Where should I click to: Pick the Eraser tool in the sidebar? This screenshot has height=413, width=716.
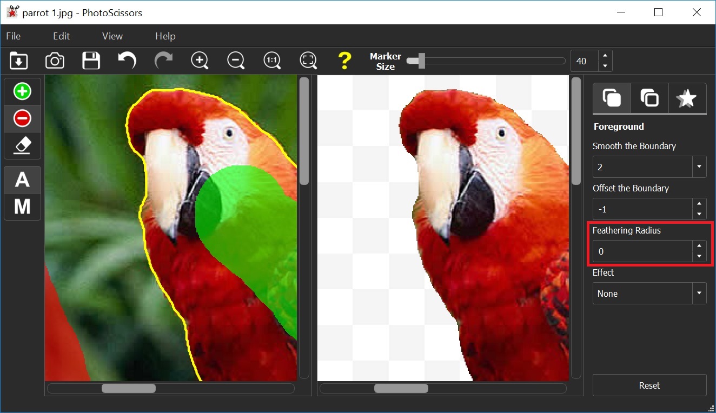click(22, 145)
